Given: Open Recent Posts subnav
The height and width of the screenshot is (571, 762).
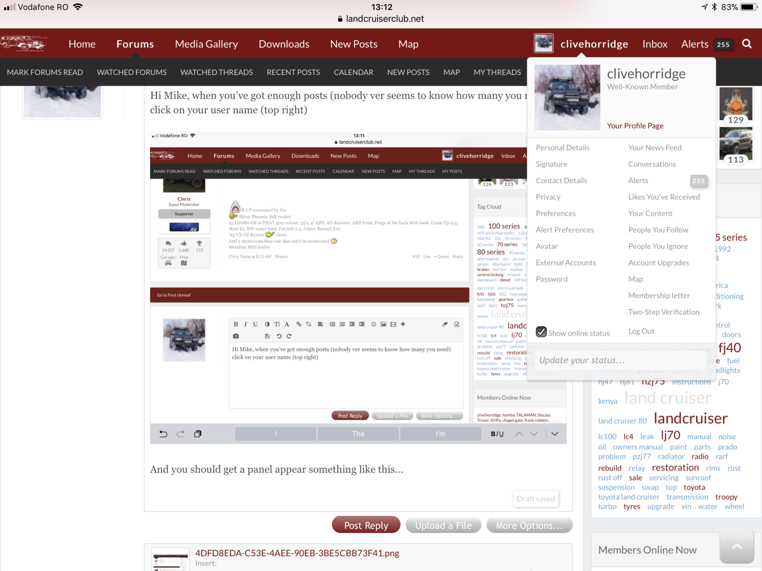Looking at the screenshot, I should tap(293, 72).
